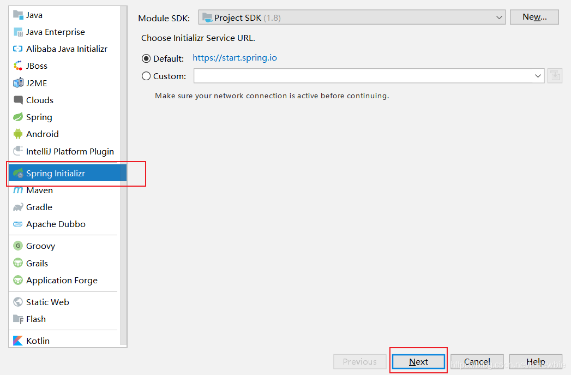The image size is (571, 375).
Task: Choose Apache Dubbo entry
Action: click(64, 224)
